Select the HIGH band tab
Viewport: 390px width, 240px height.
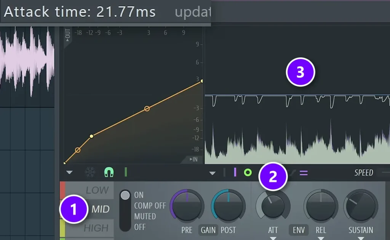(x=90, y=228)
